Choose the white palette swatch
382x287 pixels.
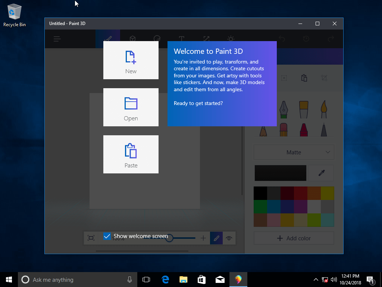[314, 207]
